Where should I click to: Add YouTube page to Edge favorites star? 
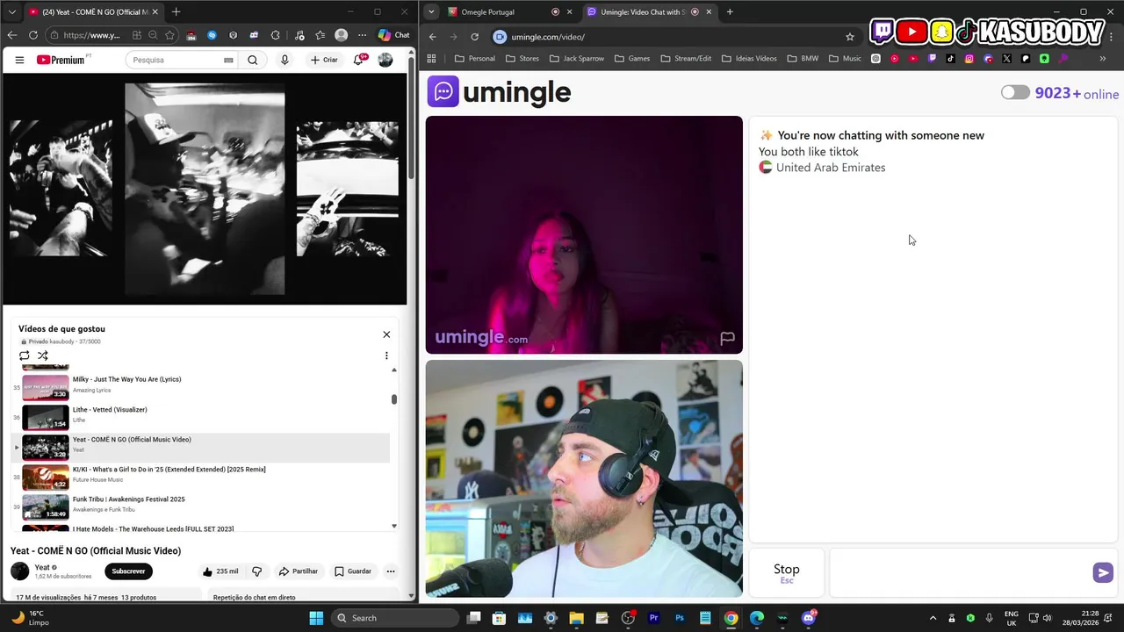click(x=169, y=35)
